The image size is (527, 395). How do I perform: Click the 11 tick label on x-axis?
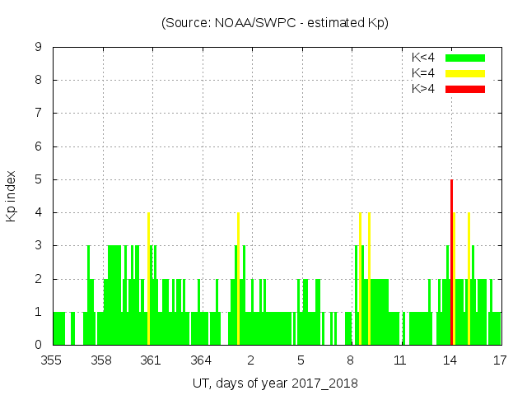point(400,360)
